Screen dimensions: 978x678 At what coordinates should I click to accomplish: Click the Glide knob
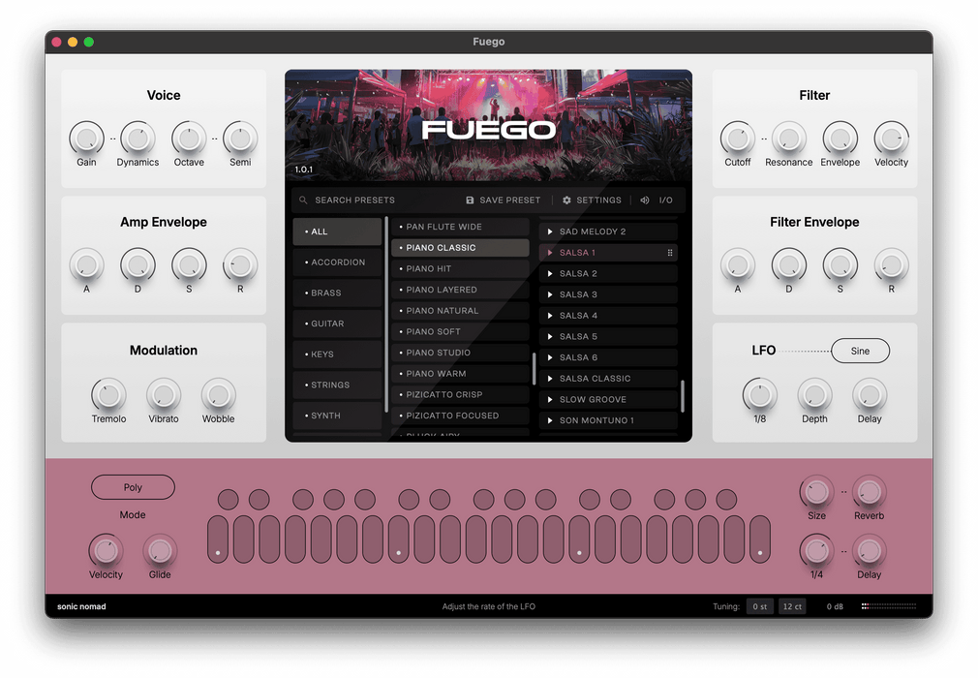click(x=160, y=551)
